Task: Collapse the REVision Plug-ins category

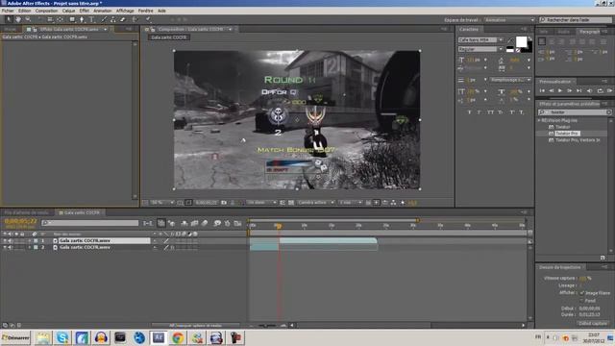Action: [539, 120]
